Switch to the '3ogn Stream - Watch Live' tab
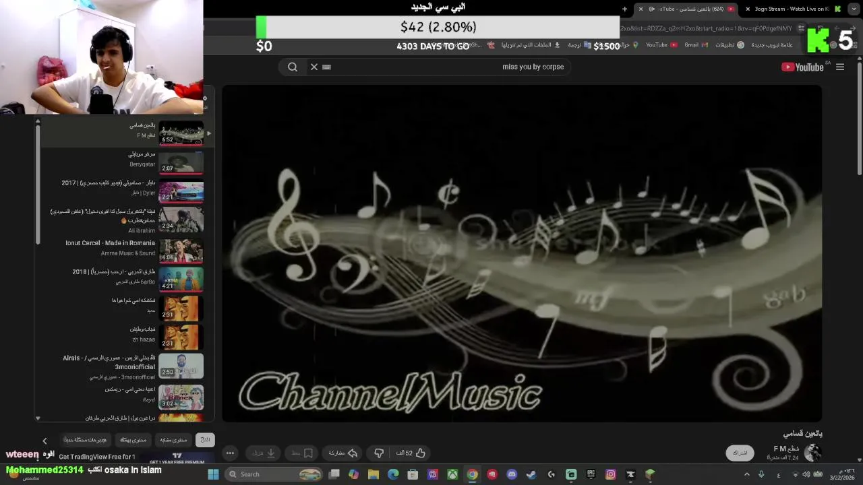This screenshot has height=485, width=863. 791,9
